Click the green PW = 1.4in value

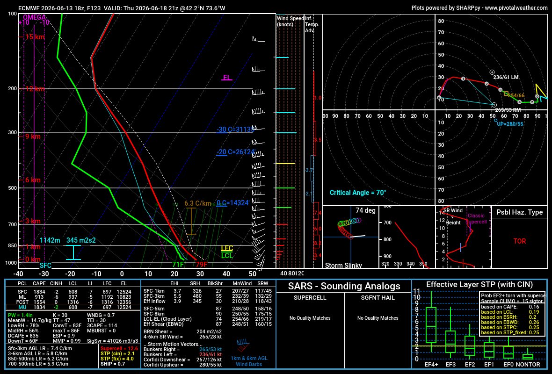click(21, 315)
